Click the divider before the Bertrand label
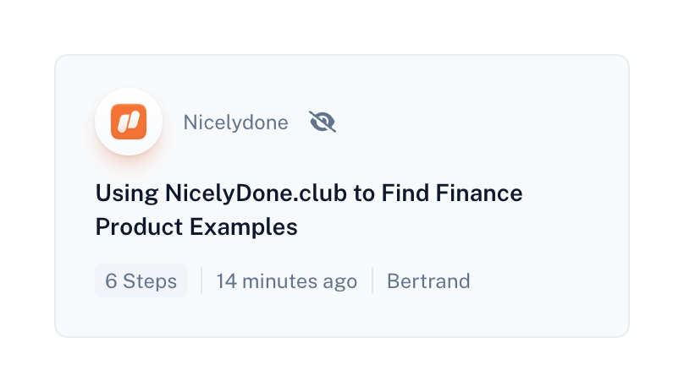This screenshot has height=392, width=684. pyautogui.click(x=372, y=281)
